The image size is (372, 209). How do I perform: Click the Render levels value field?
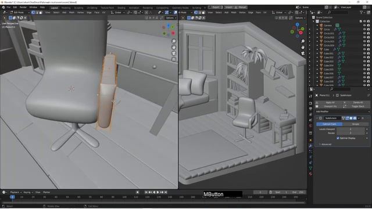pyautogui.click(x=350, y=133)
